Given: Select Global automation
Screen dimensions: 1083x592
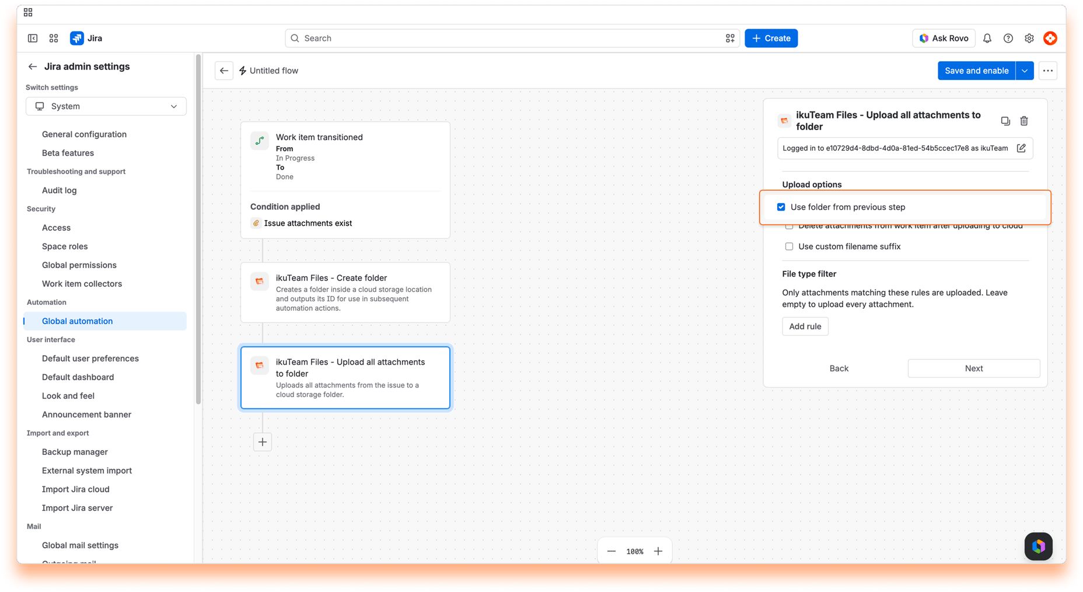Looking at the screenshot, I should coord(105,321).
